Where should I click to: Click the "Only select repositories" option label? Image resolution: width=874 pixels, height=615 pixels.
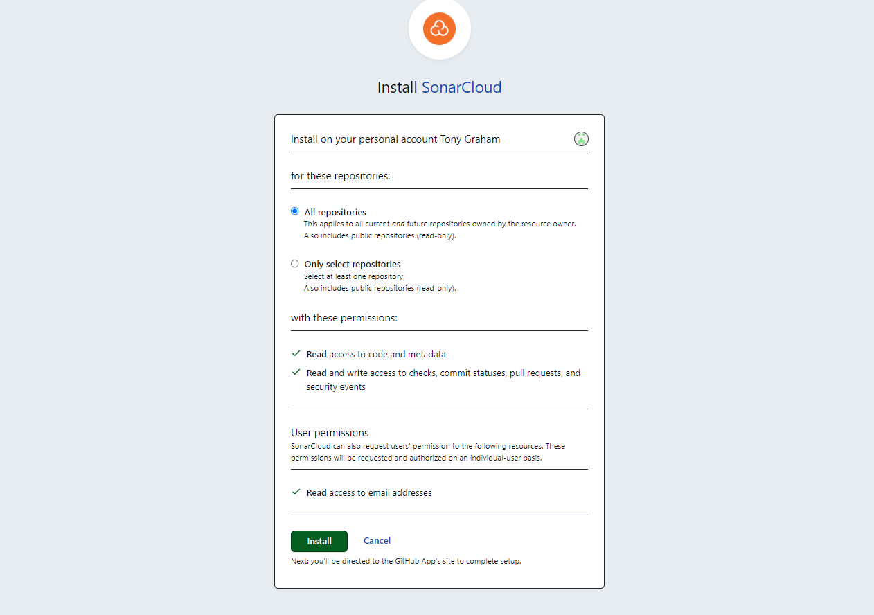pyautogui.click(x=353, y=265)
